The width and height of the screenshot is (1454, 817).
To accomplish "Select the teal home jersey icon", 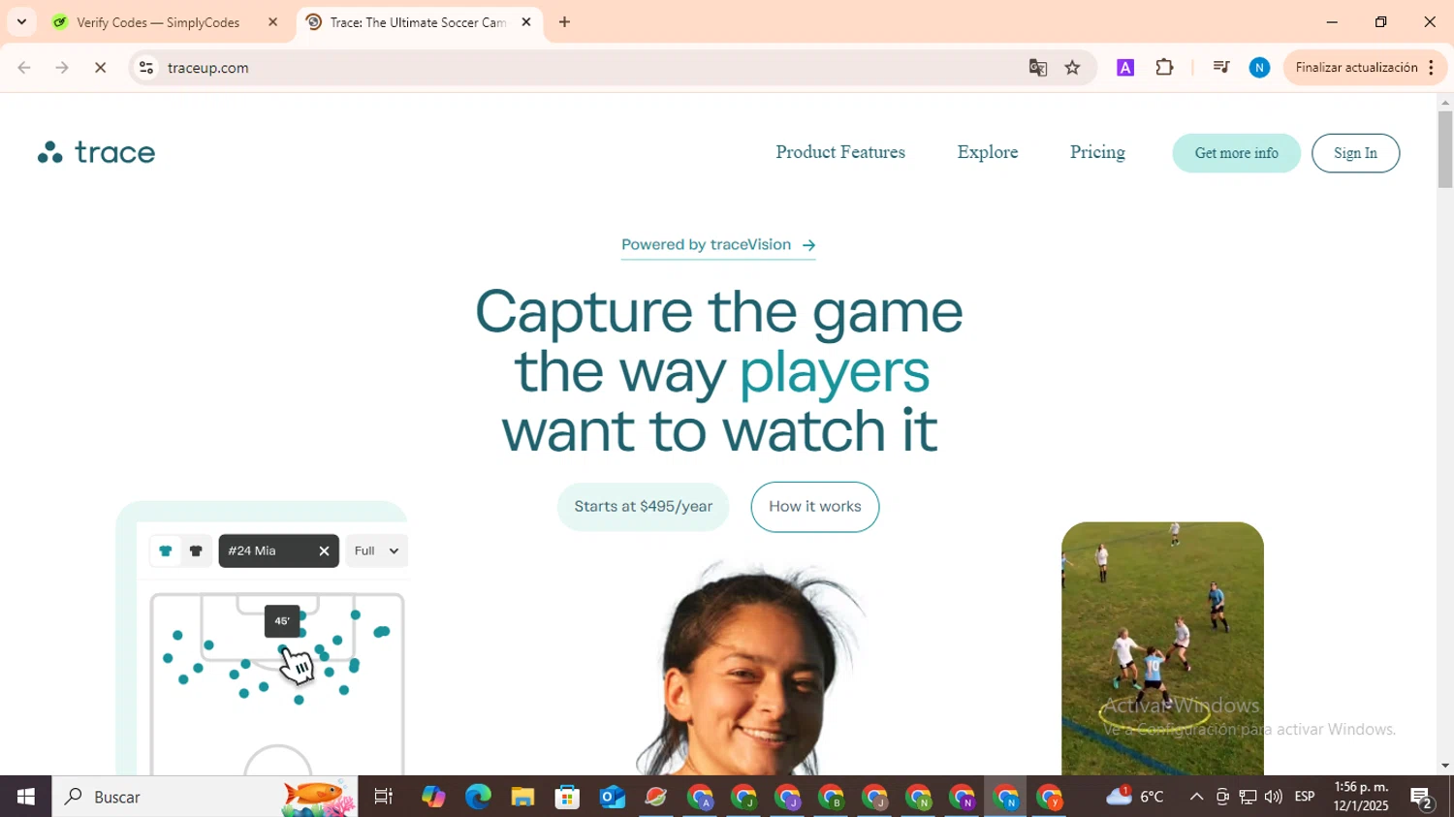I will (166, 551).
